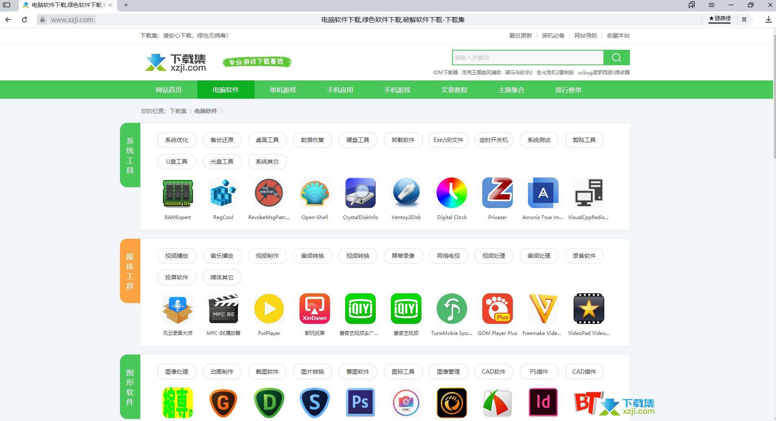Switch to 单机游戏 navigation tab

pyautogui.click(x=283, y=90)
